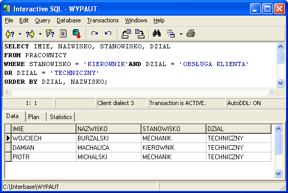Screen dimensions: 288x193
Task: Open the Query menu
Action: tap(43, 20)
